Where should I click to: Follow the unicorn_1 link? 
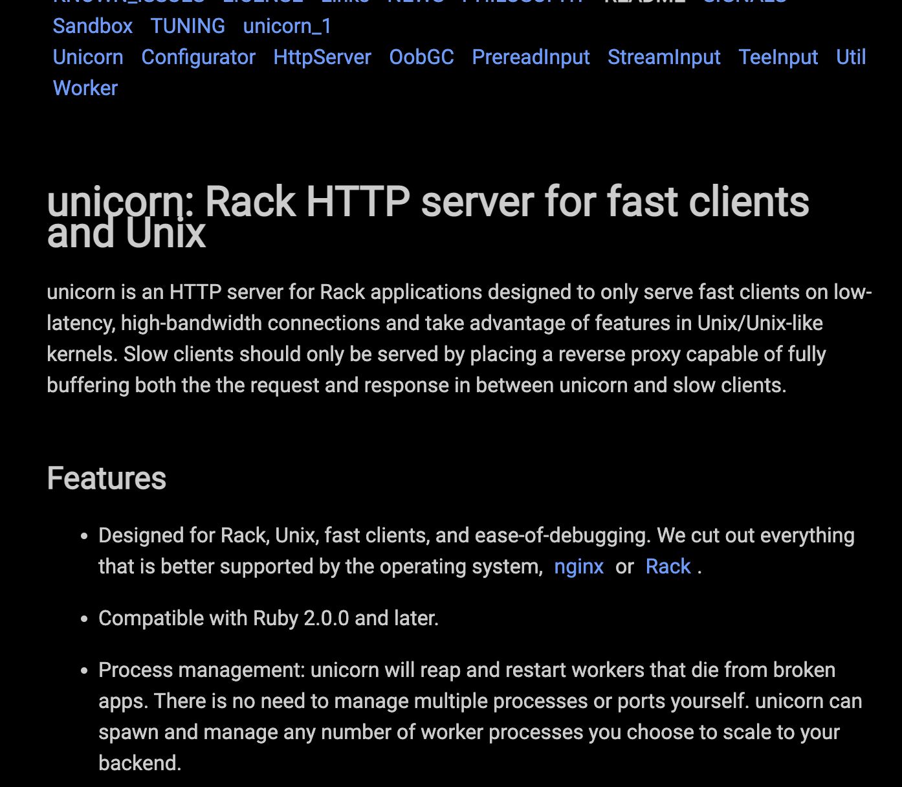[287, 26]
